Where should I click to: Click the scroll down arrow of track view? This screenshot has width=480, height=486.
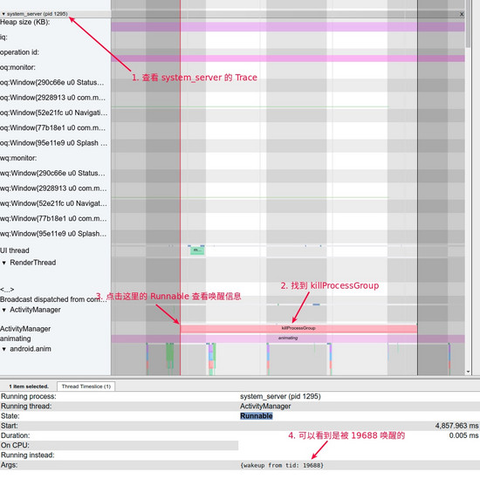468,372
